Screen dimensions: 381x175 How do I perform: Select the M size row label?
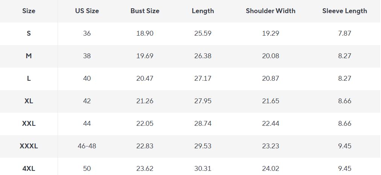click(x=29, y=56)
